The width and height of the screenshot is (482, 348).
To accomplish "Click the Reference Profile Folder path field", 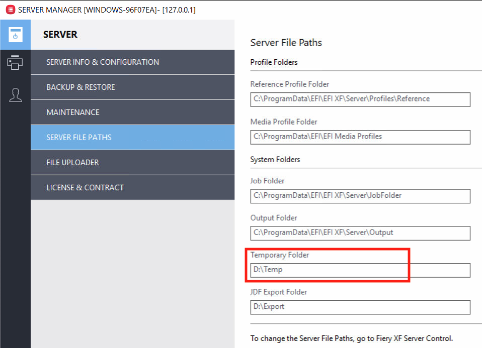I will [x=360, y=99].
